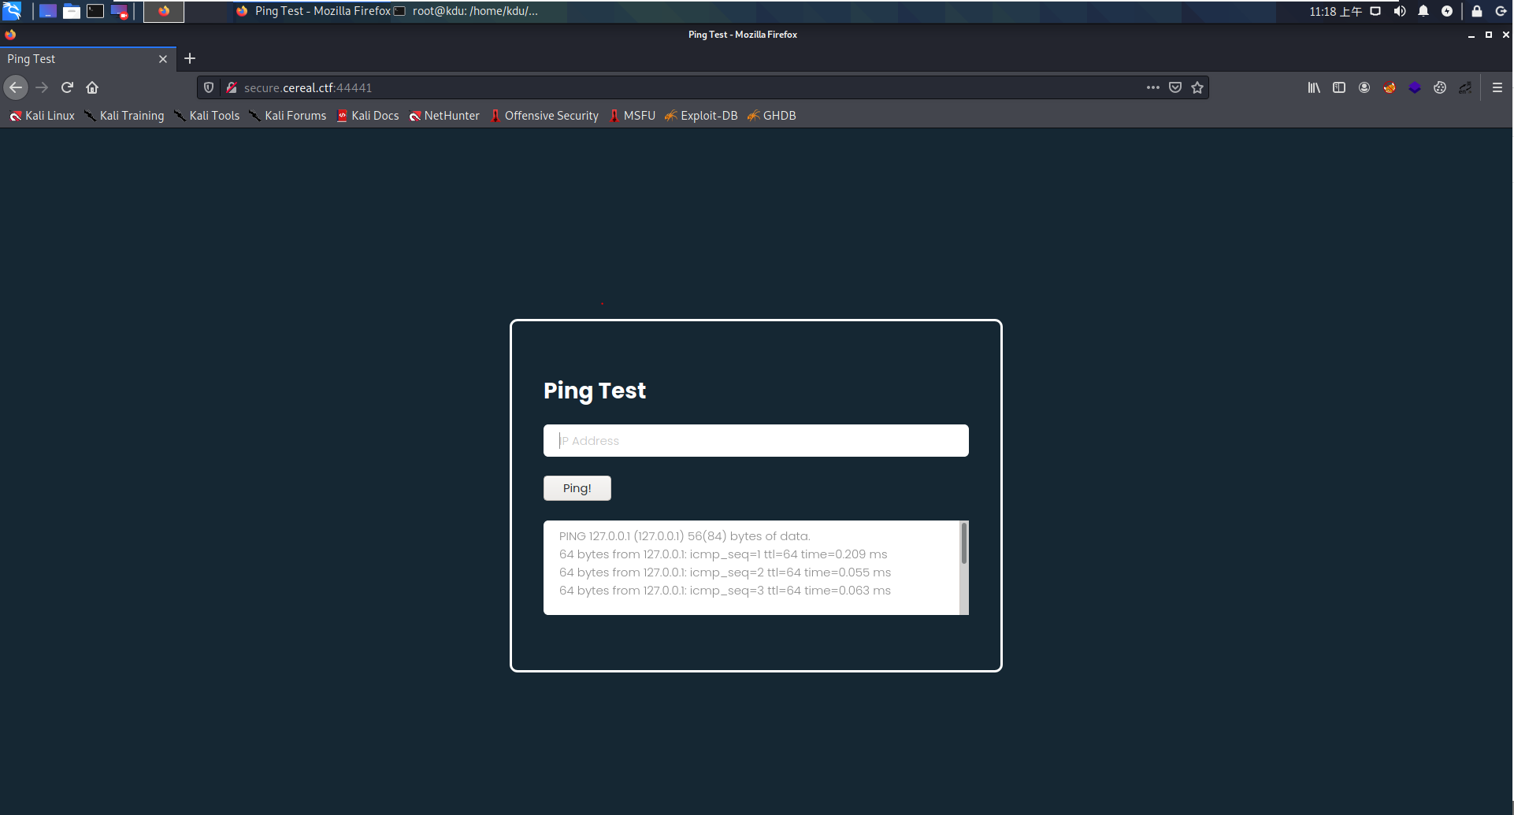Click the purple stacked-layers extension icon
This screenshot has width=1514, height=815.
(1415, 87)
